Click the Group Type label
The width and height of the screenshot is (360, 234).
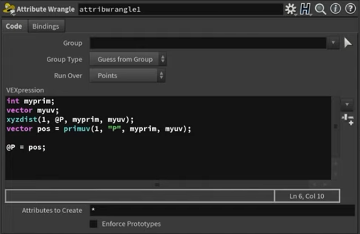click(x=64, y=60)
